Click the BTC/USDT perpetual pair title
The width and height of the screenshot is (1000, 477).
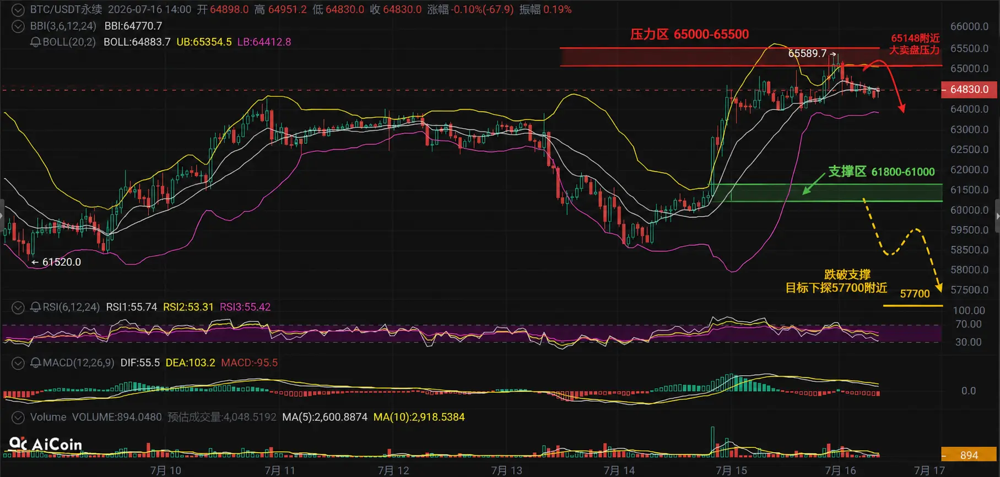(x=66, y=9)
